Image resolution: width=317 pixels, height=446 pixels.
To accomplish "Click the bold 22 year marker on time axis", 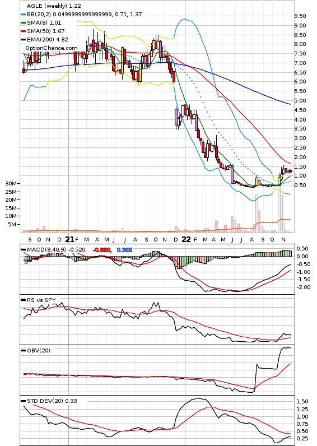I will (186, 239).
